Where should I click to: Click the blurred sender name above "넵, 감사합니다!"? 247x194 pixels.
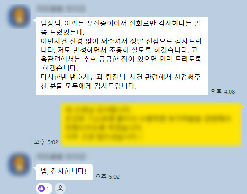[x=61, y=156]
